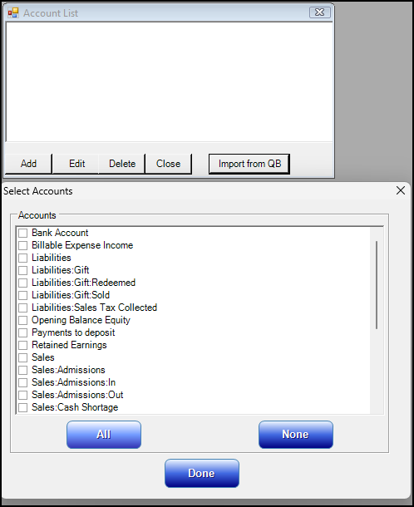Click the Edit button
414x507 pixels.
(x=76, y=164)
